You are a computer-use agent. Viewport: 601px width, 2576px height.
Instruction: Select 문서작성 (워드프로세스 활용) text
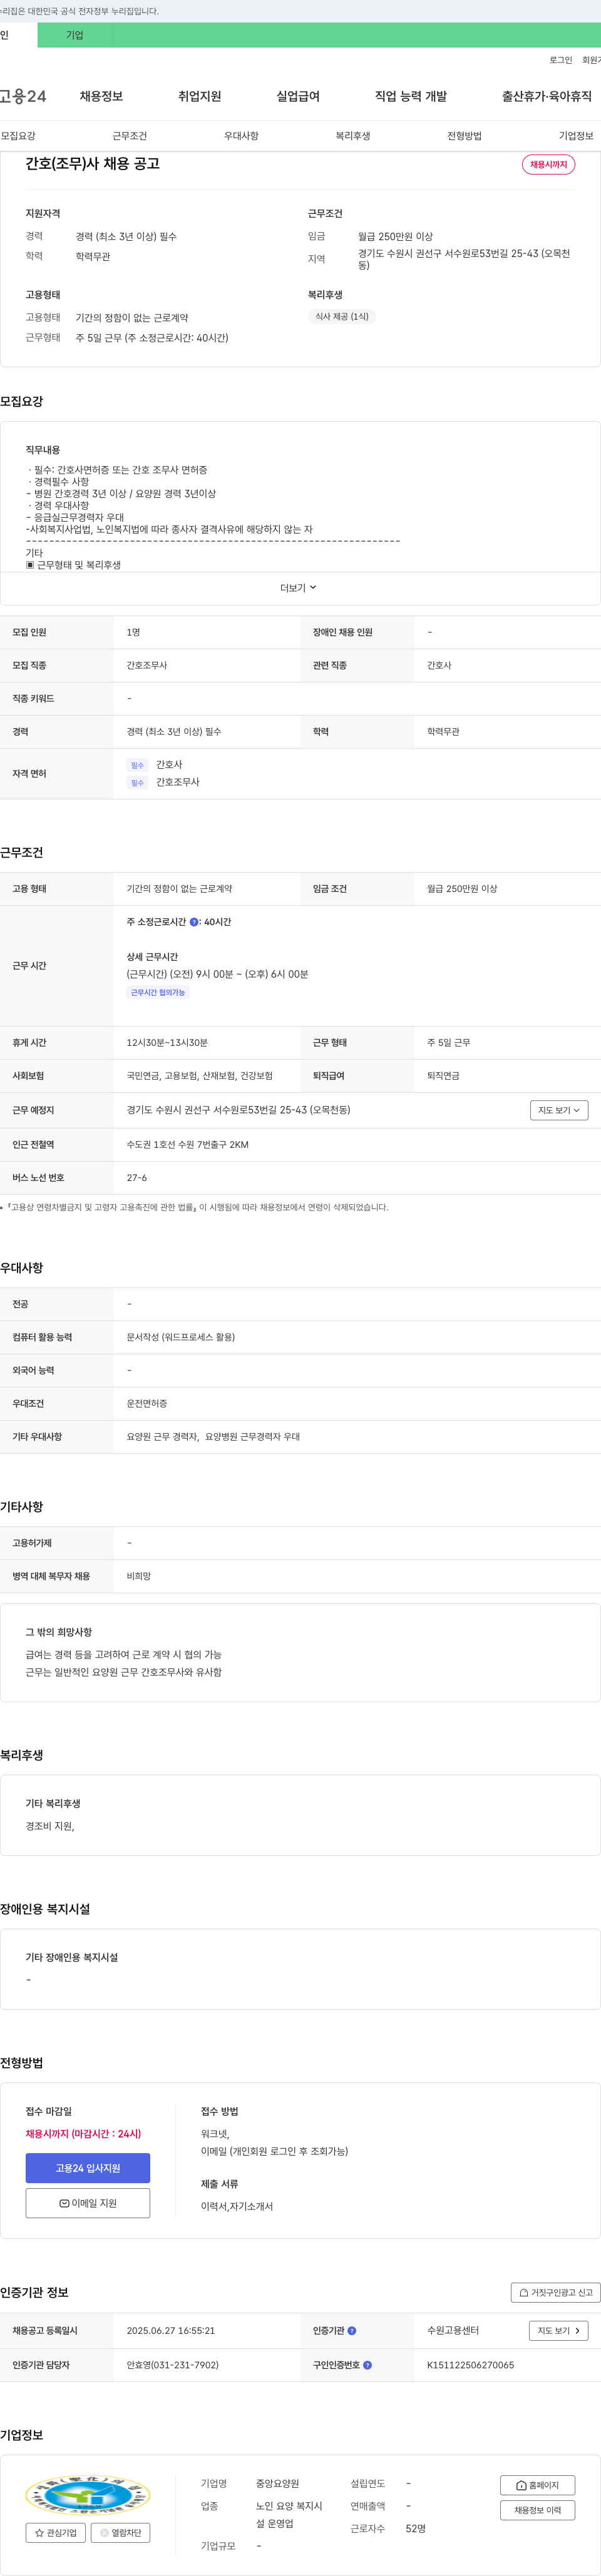[x=181, y=1338]
